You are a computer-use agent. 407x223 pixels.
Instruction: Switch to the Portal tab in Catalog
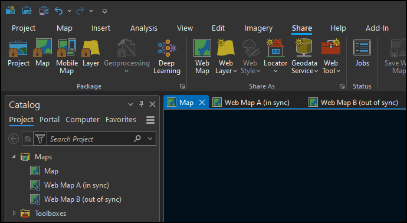point(50,120)
